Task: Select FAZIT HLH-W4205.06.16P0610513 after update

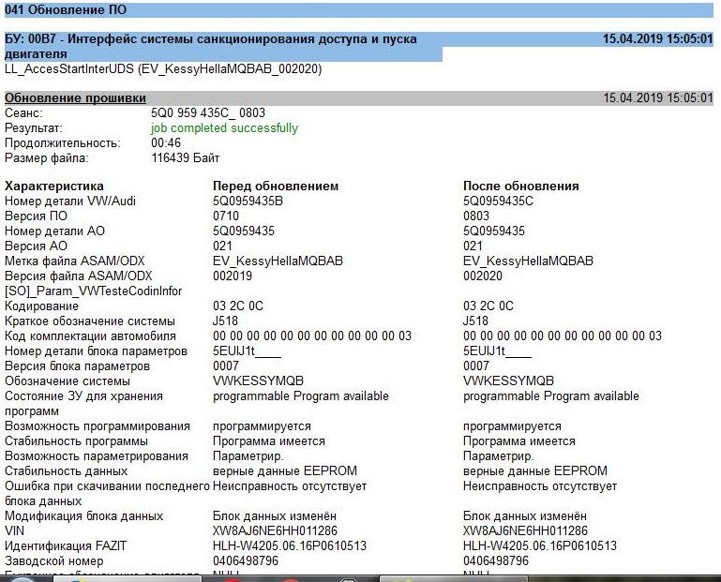Action: [x=540, y=546]
